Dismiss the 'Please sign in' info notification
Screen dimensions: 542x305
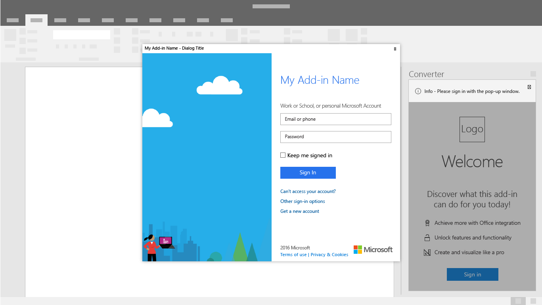(529, 87)
